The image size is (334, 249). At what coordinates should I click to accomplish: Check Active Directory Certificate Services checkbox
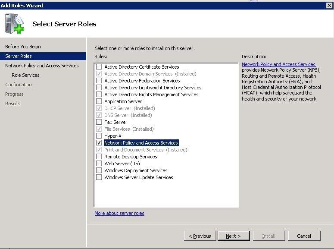(x=99, y=67)
